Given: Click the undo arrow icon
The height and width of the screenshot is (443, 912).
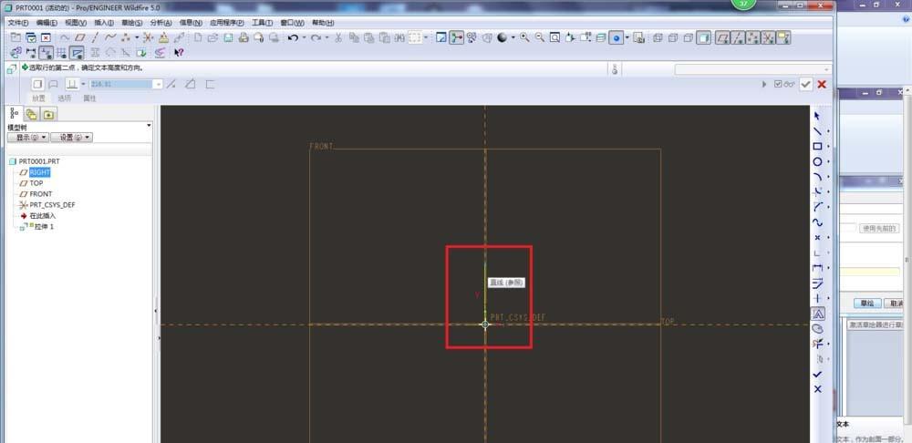Looking at the screenshot, I should click(x=293, y=37).
